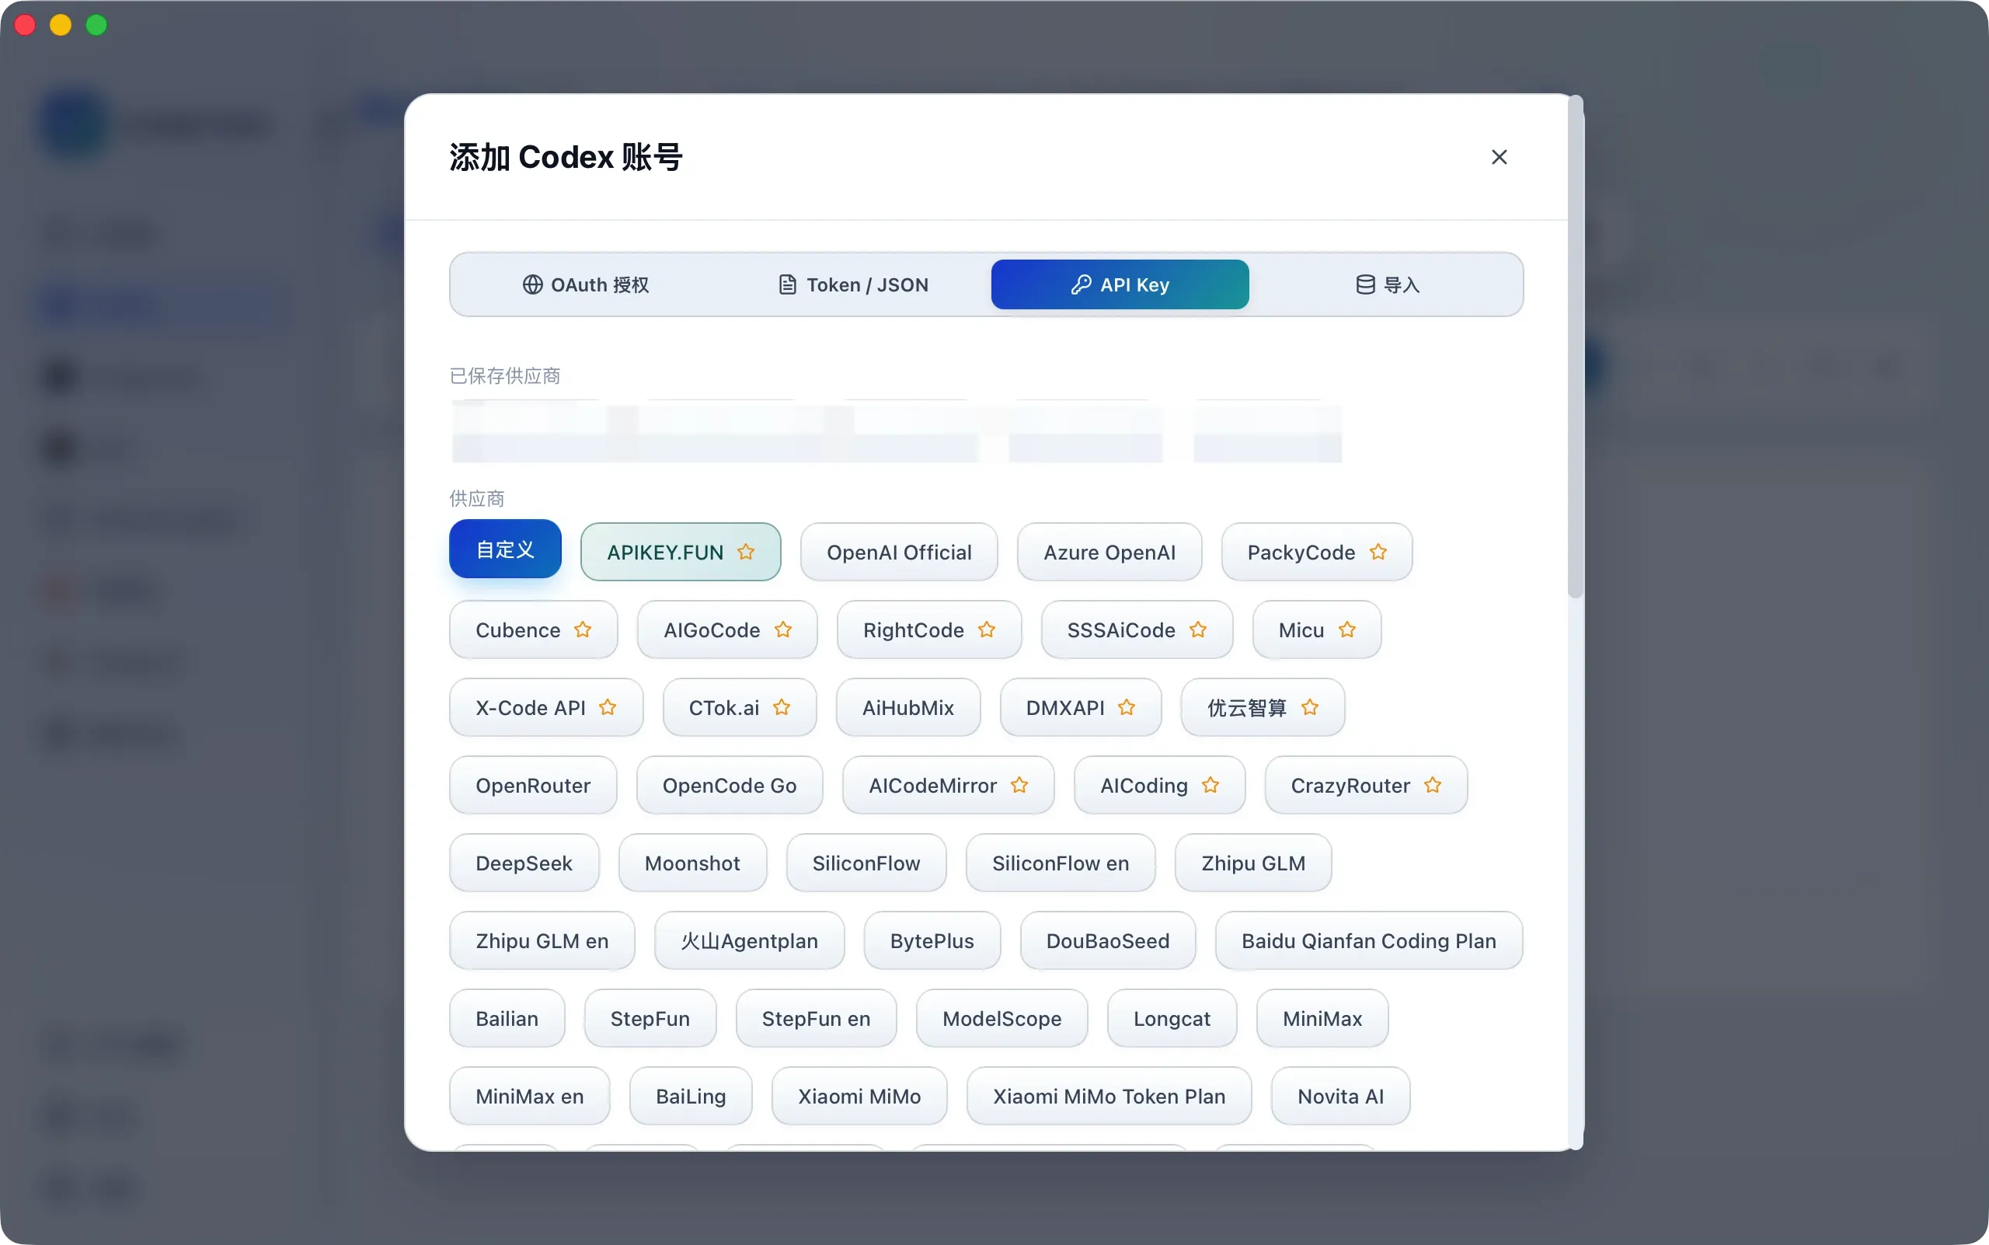Image resolution: width=1989 pixels, height=1245 pixels.
Task: Select the DeepSeek provider
Action: [x=524, y=862]
